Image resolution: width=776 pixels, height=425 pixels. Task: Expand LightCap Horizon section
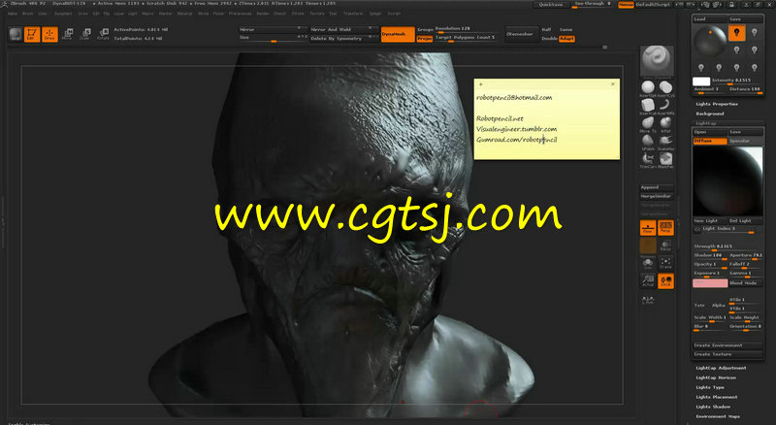pyautogui.click(x=716, y=377)
